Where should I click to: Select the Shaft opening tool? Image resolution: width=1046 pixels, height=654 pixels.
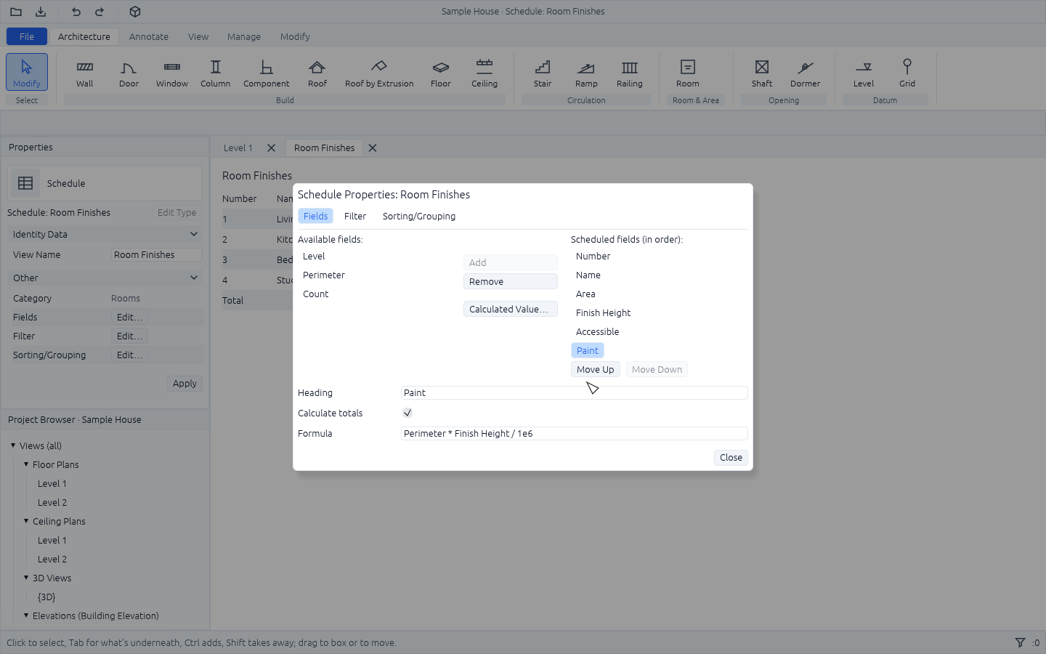762,73
